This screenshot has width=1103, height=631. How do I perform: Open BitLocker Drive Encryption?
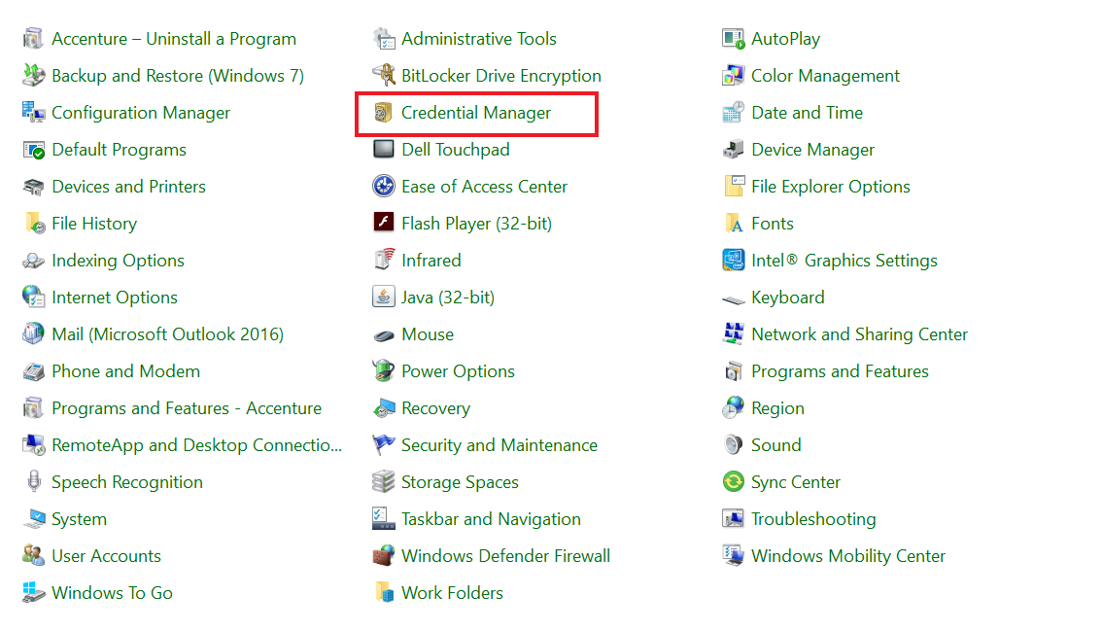click(500, 75)
